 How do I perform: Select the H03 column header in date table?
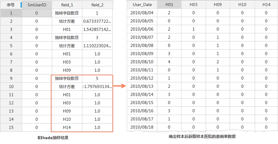(193, 5)
